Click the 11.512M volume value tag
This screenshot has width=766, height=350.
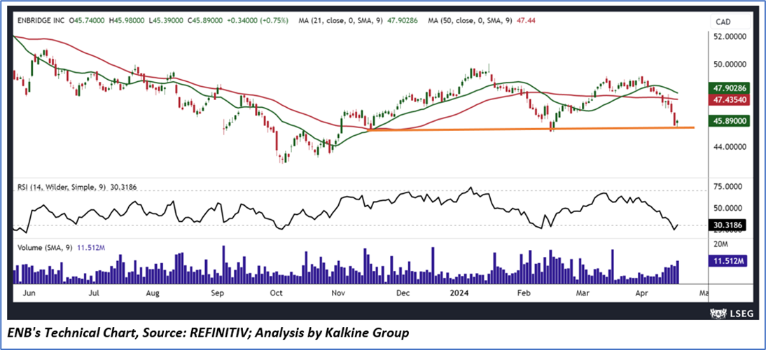pyautogui.click(x=727, y=262)
